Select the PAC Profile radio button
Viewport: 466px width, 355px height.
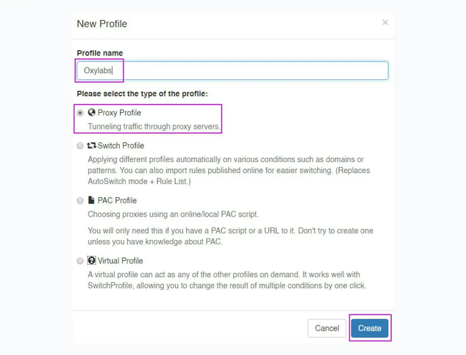tap(80, 200)
